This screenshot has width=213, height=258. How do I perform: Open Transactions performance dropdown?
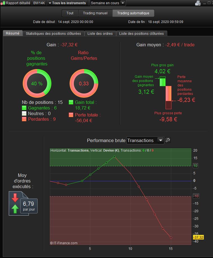point(145,140)
